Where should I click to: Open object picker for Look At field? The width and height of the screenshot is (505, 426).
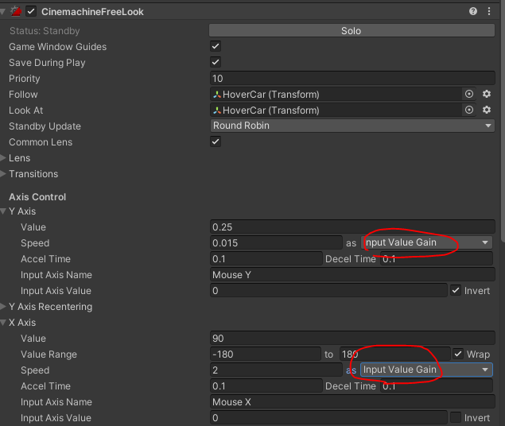pos(469,110)
